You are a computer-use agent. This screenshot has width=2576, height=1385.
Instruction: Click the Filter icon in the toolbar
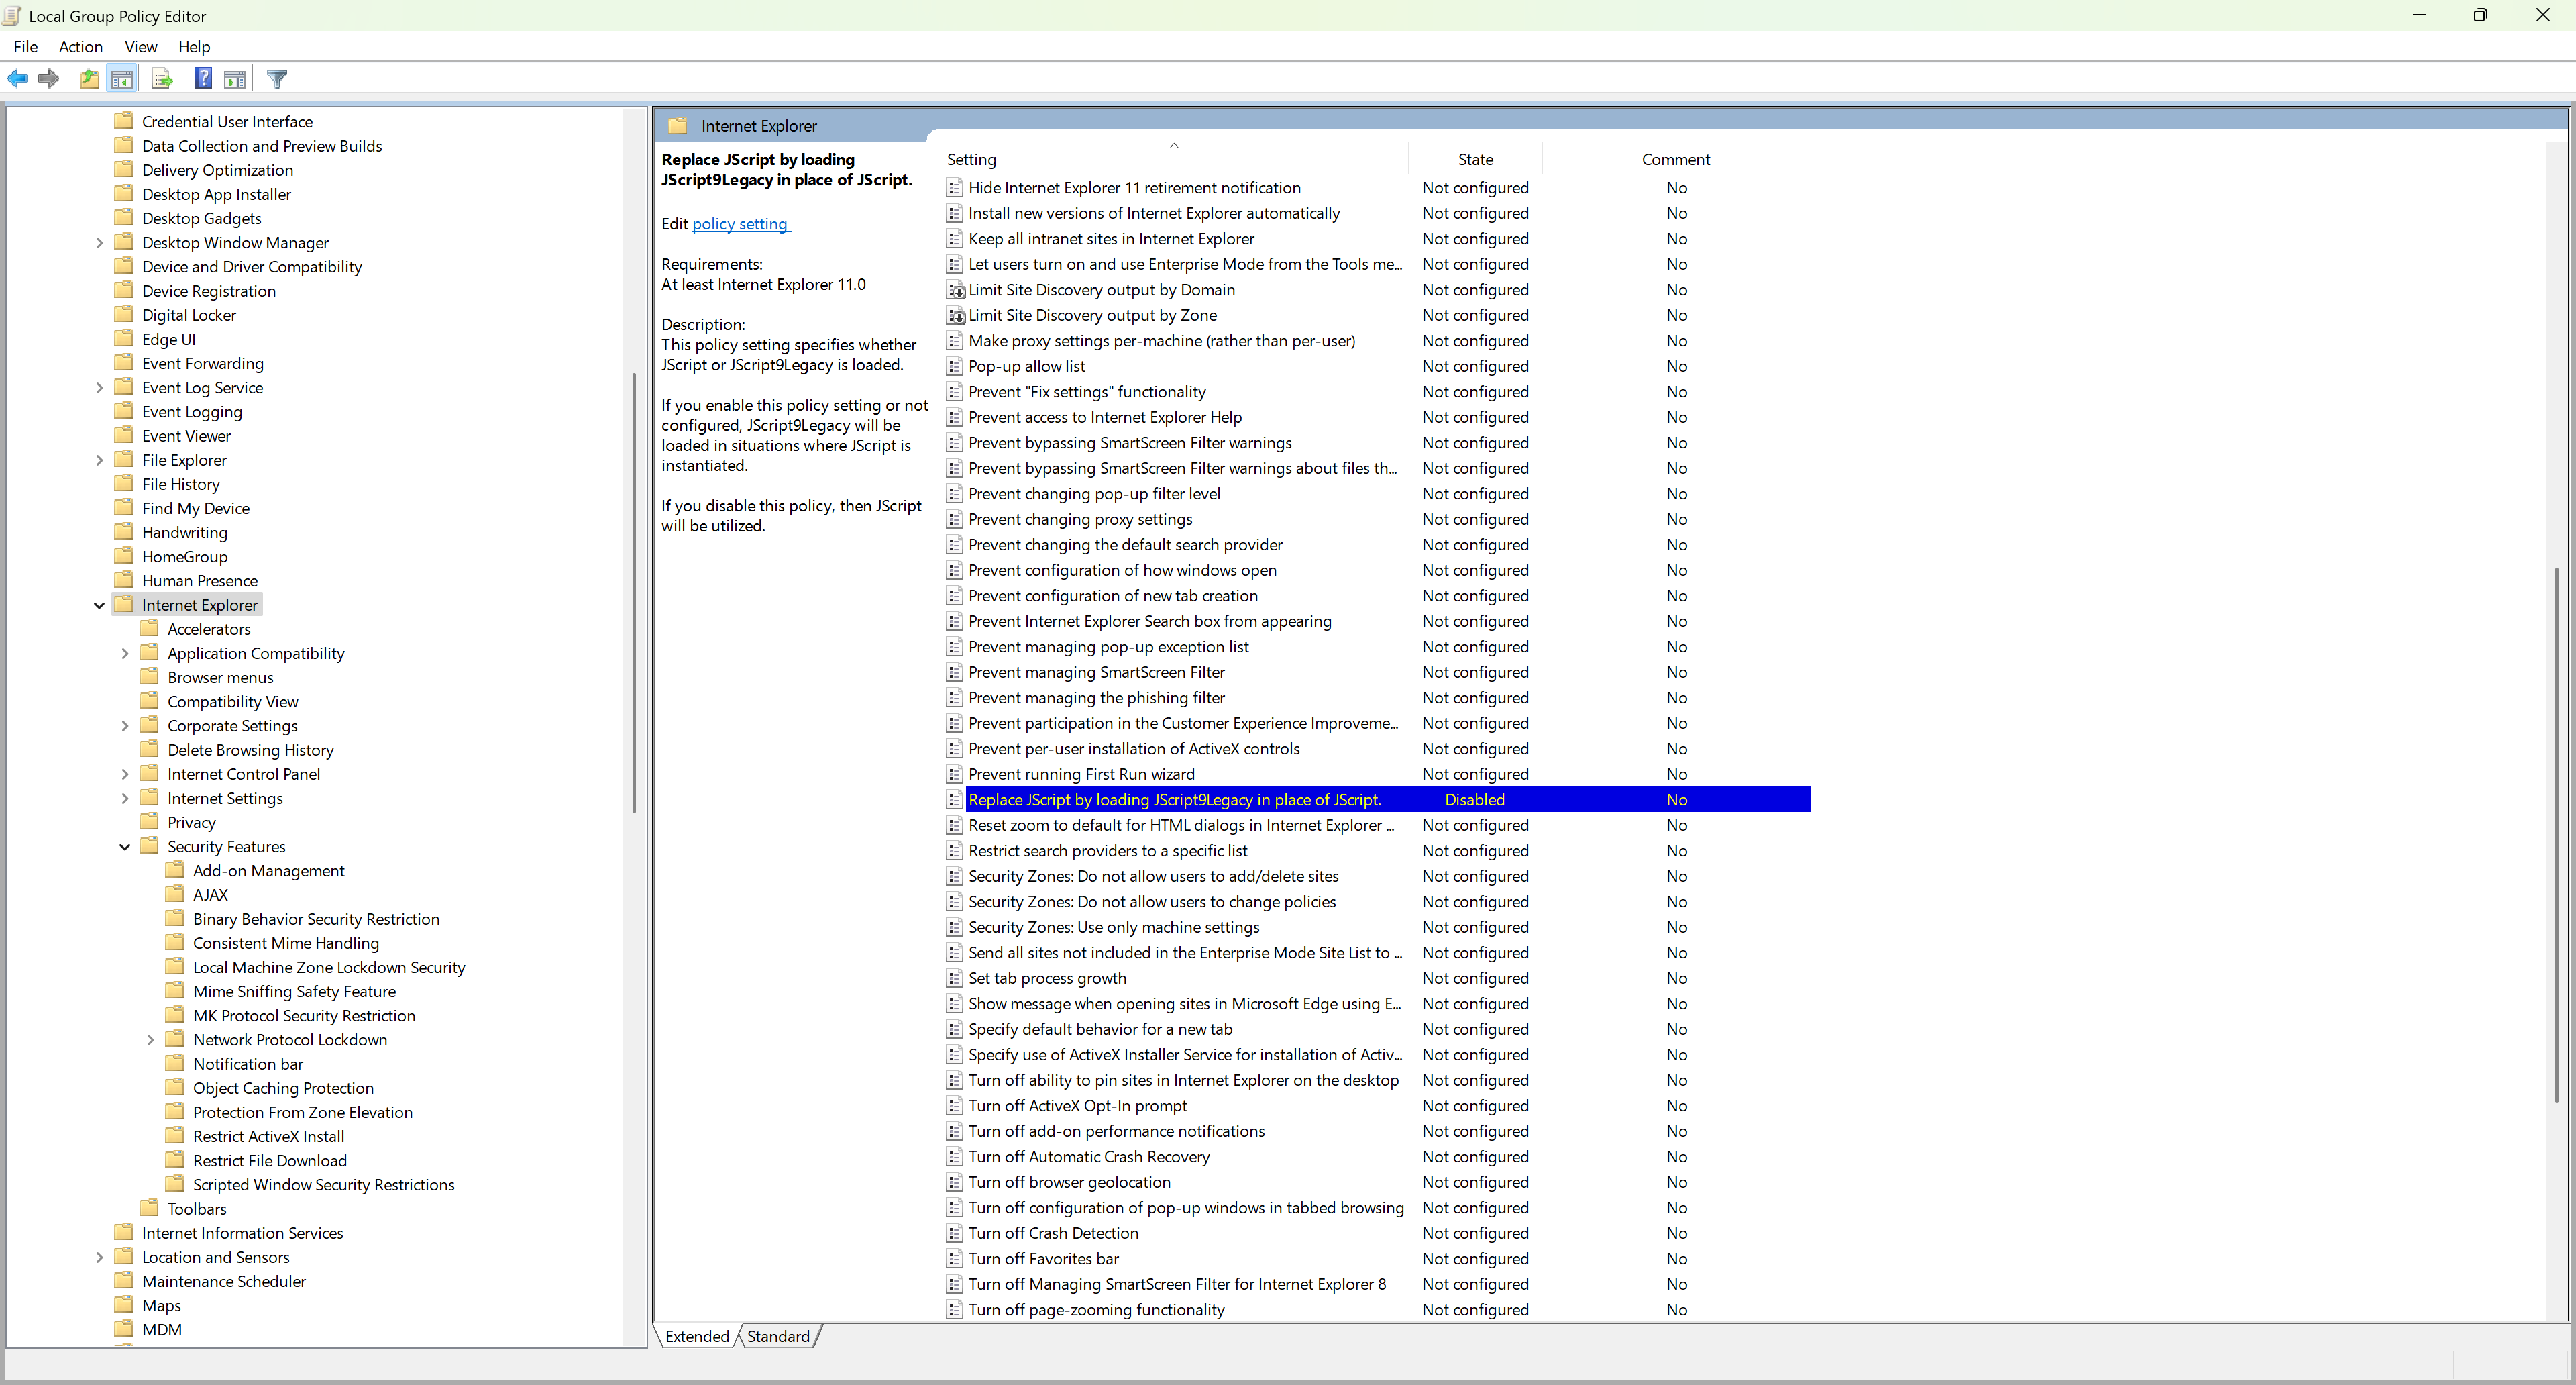tap(277, 78)
